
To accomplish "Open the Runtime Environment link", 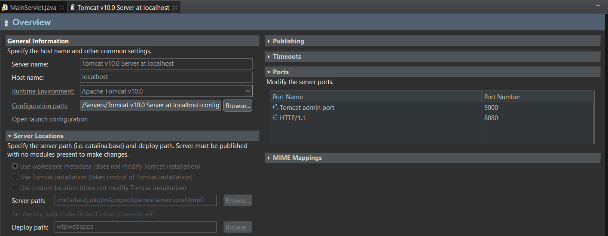I will click(43, 91).
